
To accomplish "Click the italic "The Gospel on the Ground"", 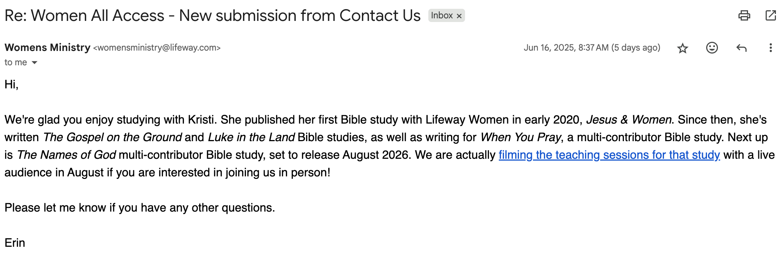I will [112, 137].
